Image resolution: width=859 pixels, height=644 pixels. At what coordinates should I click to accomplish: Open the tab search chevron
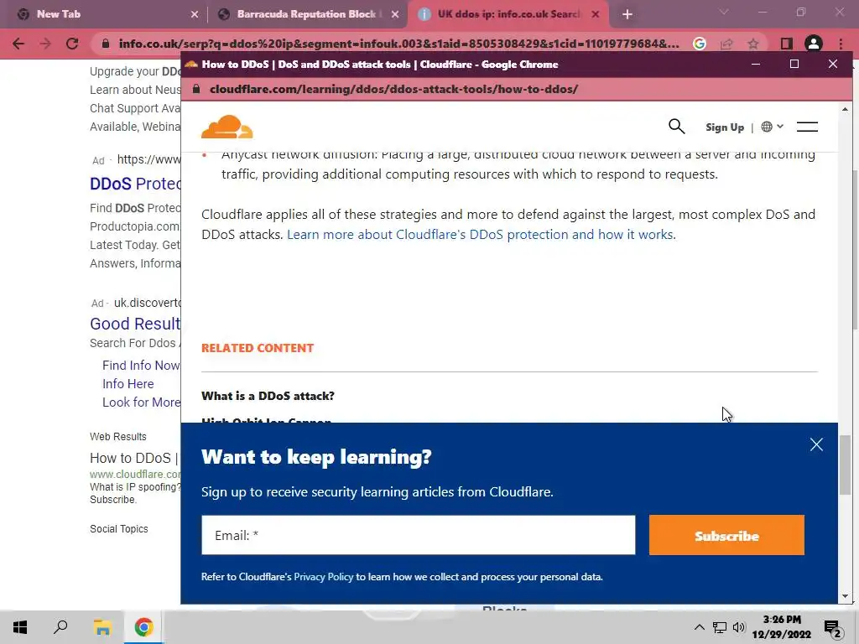pos(724,12)
